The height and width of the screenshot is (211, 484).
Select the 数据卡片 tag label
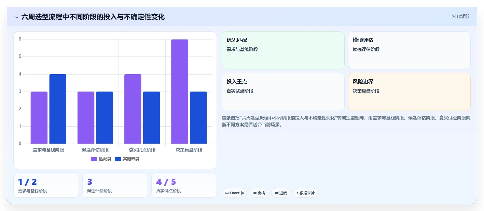tap(307, 193)
